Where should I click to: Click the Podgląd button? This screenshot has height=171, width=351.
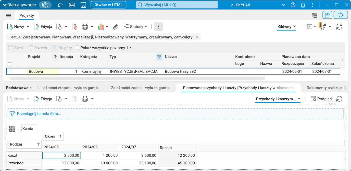point(321,99)
